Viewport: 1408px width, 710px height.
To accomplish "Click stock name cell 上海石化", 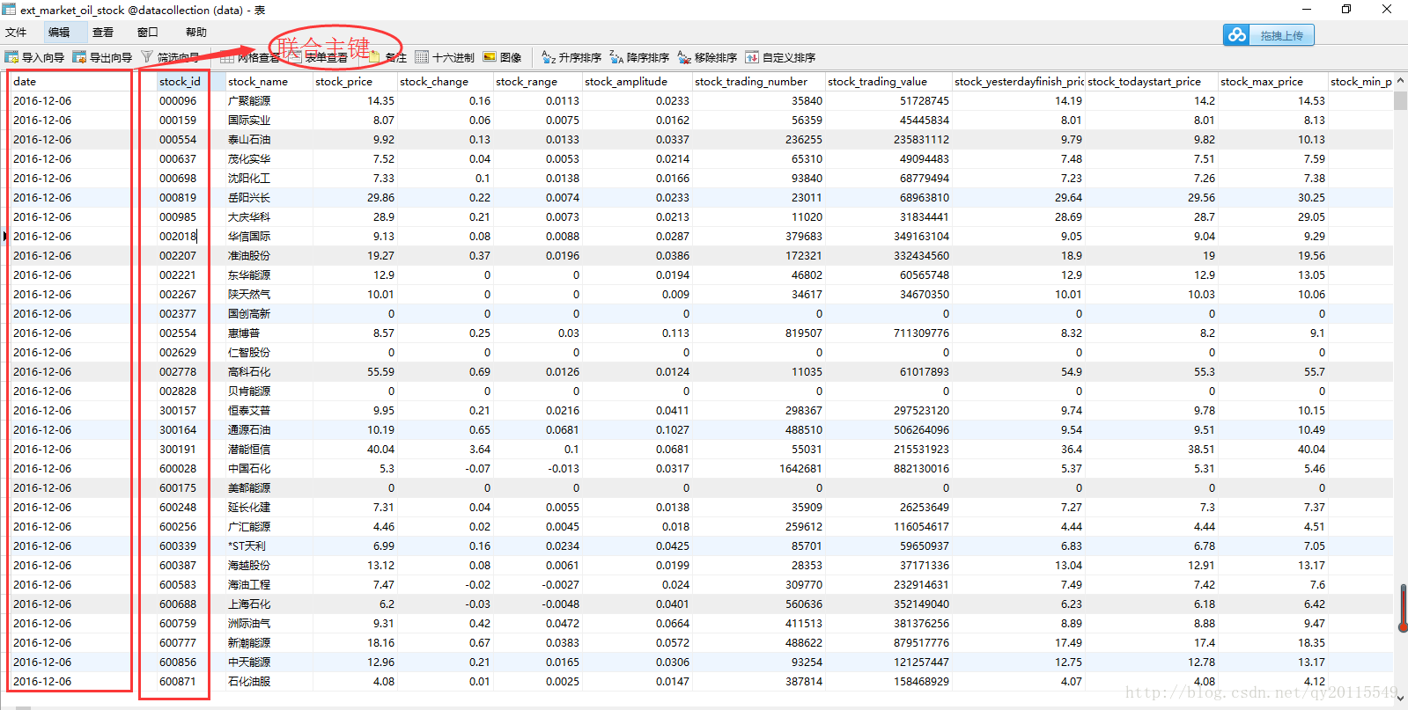I will tap(269, 604).
